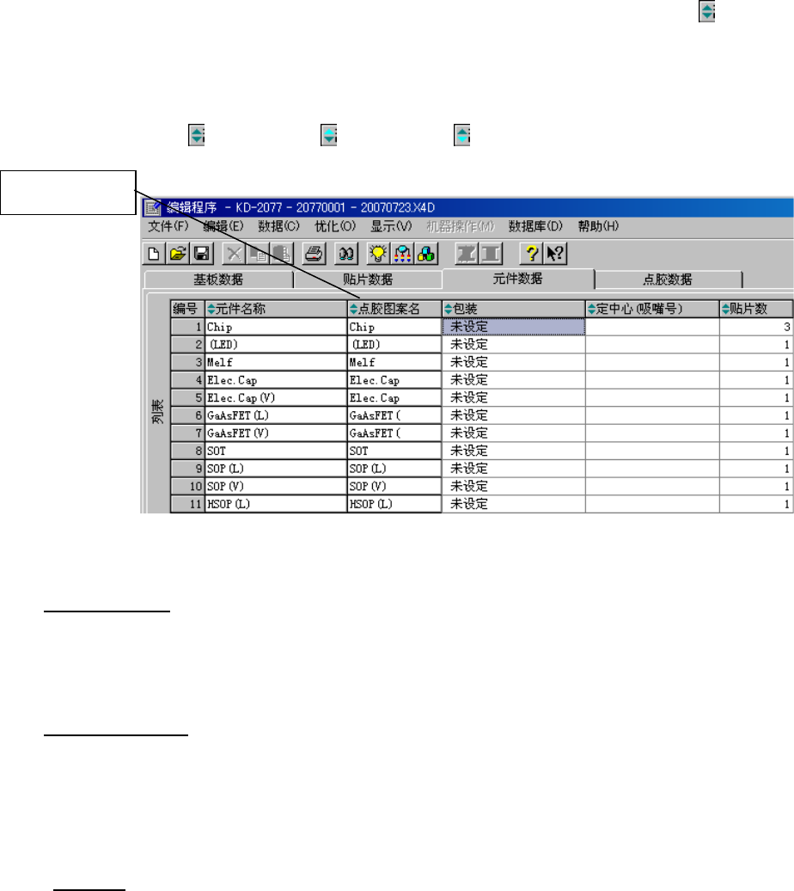This screenshot has width=794, height=891.
Task: Select row header number 5
Action: (187, 397)
